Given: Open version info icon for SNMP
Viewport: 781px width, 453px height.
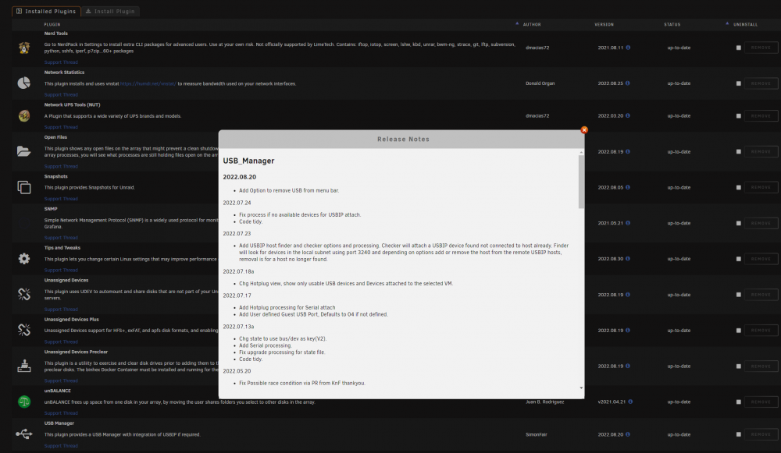Looking at the screenshot, I should click(628, 223).
